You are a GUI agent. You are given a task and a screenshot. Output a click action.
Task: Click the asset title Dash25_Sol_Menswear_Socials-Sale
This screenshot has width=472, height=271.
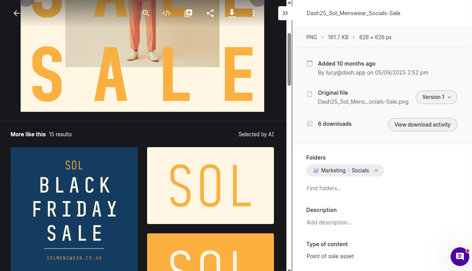[353, 13]
